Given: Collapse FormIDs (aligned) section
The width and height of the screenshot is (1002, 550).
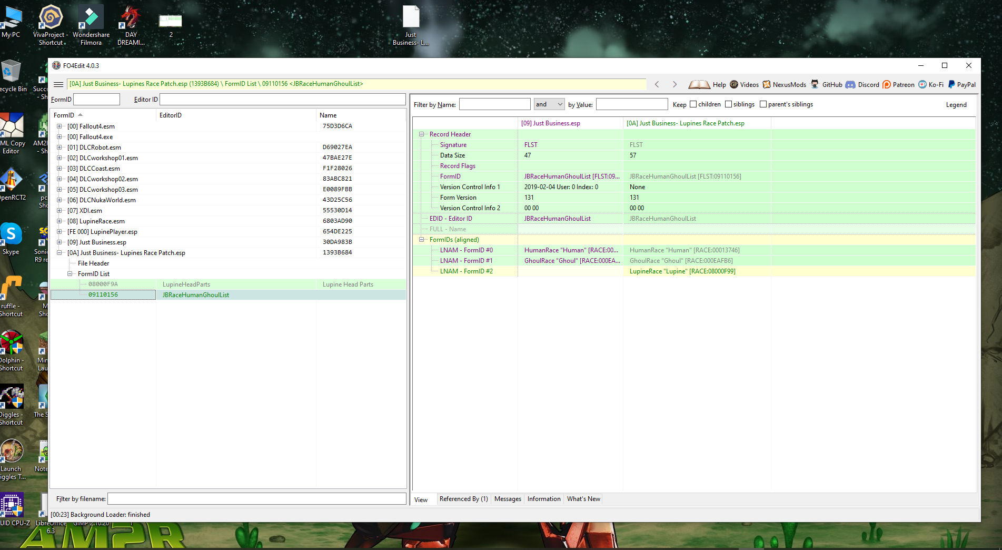Looking at the screenshot, I should coord(422,240).
